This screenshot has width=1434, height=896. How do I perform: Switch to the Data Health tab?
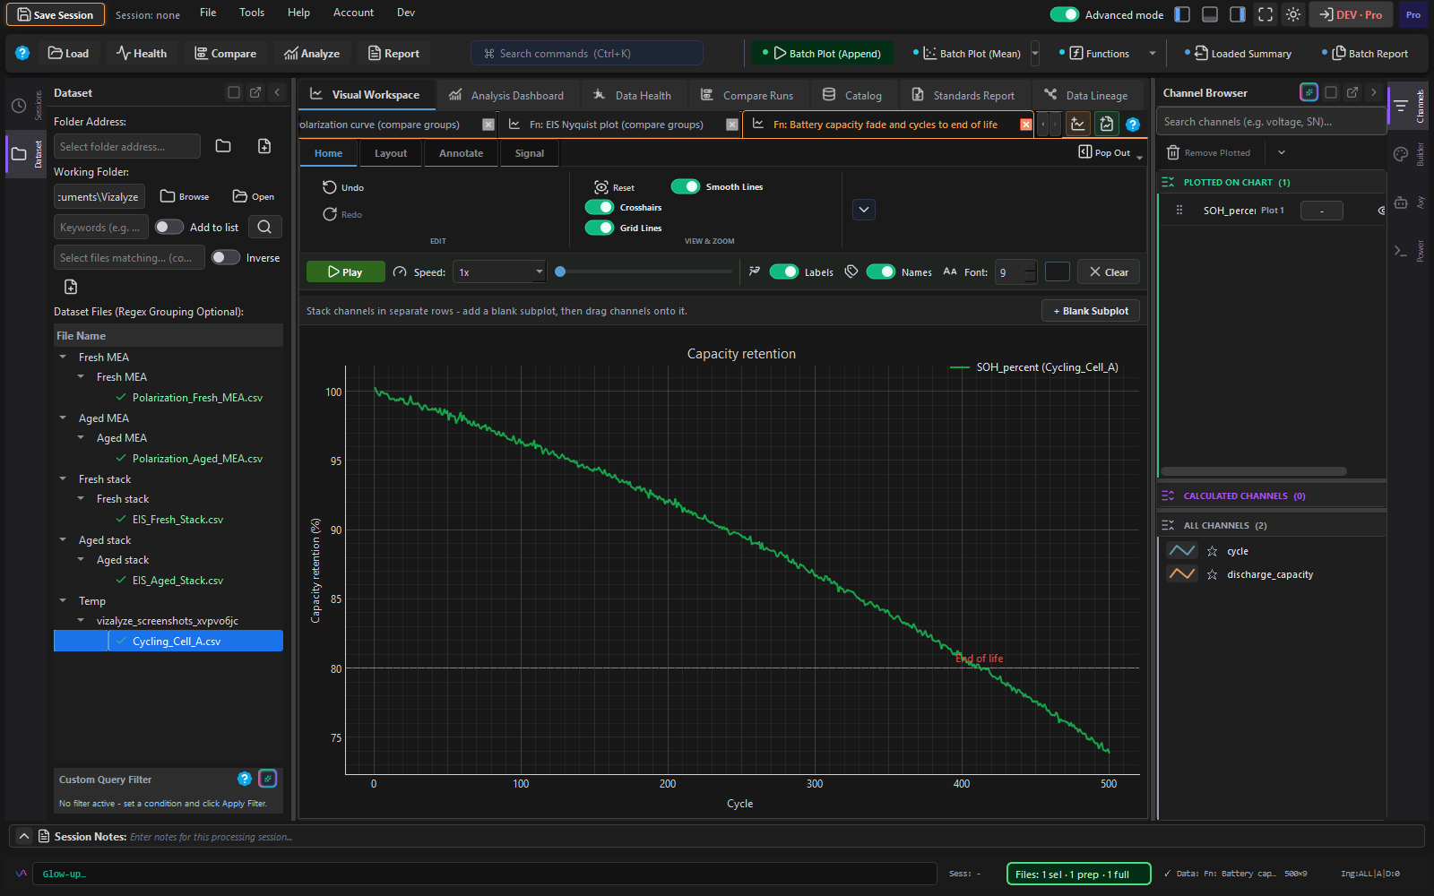tap(633, 95)
